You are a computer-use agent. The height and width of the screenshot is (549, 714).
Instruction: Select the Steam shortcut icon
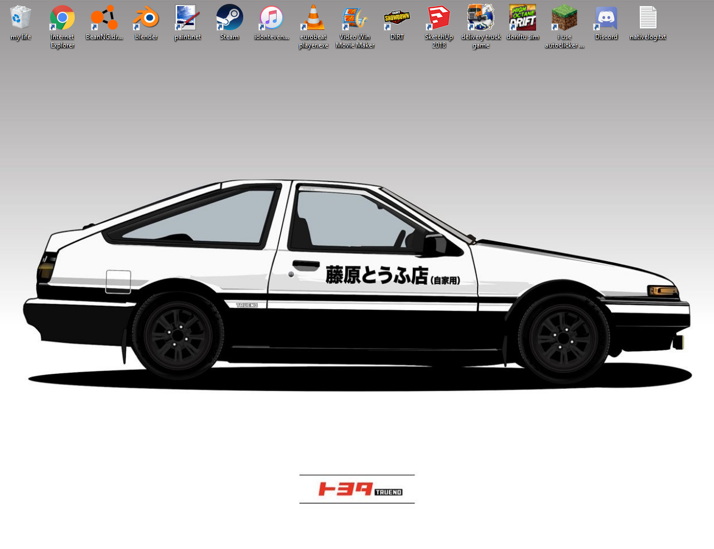click(230, 18)
